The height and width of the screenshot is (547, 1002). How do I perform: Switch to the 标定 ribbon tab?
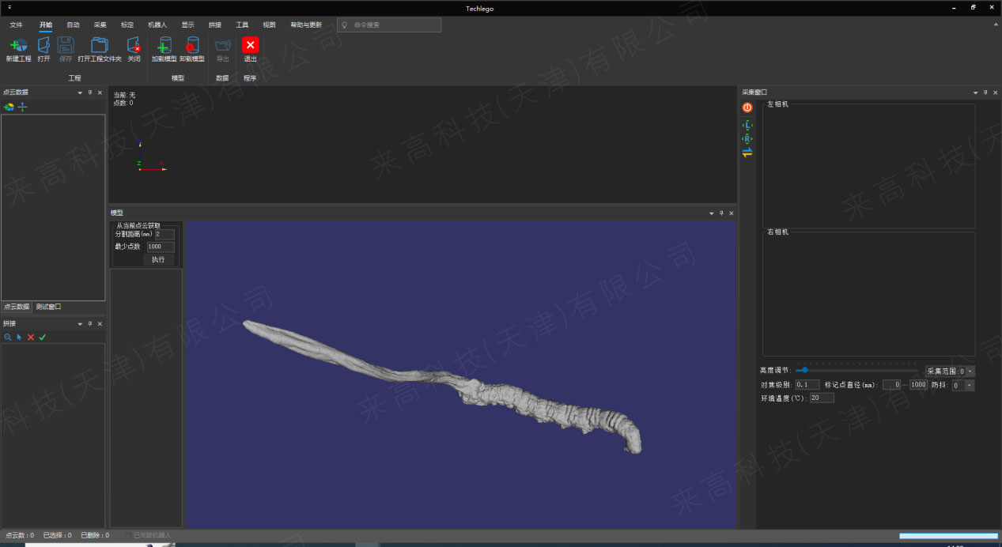coord(127,25)
